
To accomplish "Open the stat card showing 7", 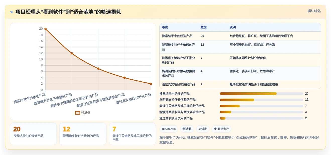I will tap(132, 134).
